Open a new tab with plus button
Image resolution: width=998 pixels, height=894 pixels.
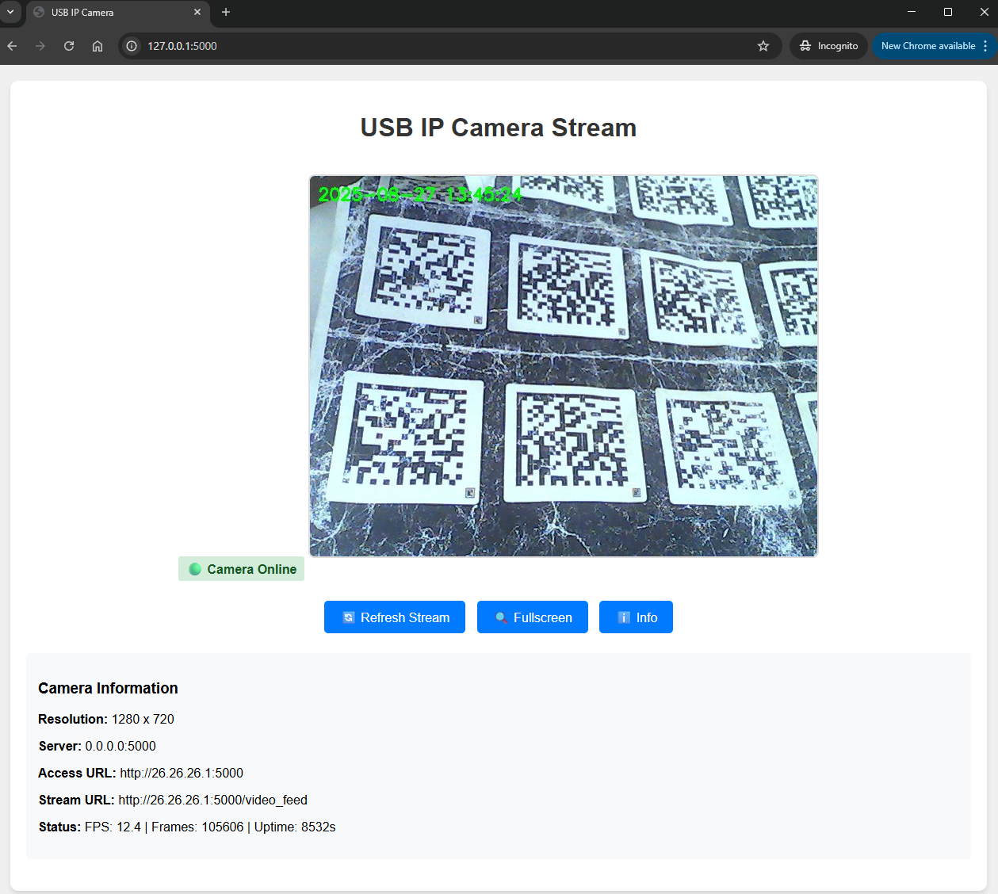[226, 12]
